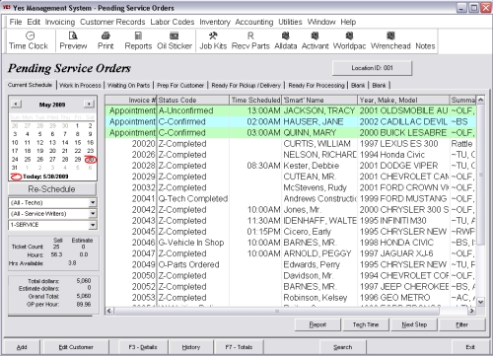Screen dimensions: 493x356
Task: Click the Tech Time button
Action: coord(366,324)
